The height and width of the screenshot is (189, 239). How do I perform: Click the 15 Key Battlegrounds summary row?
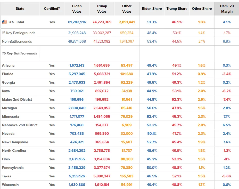(19, 33)
